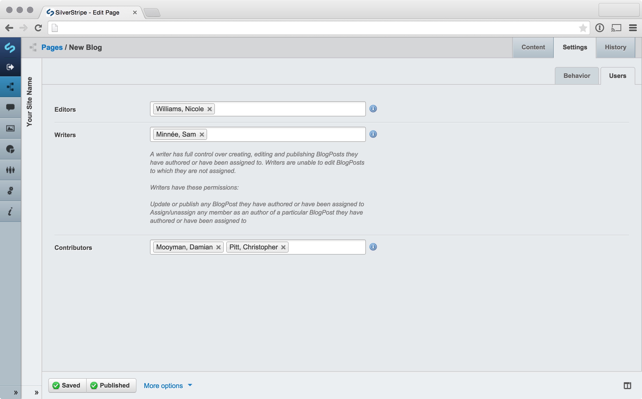Toggle the preview panel at bottom right
Image resolution: width=642 pixels, height=399 pixels.
(x=628, y=385)
